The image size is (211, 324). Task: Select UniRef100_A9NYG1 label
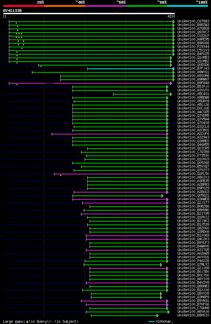click(193, 72)
